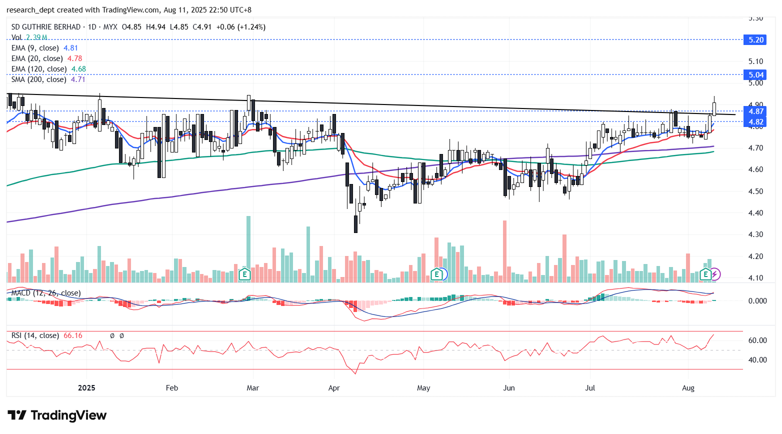Select the 4.87 price level label
This screenshot has height=434, width=782.
[x=755, y=111]
